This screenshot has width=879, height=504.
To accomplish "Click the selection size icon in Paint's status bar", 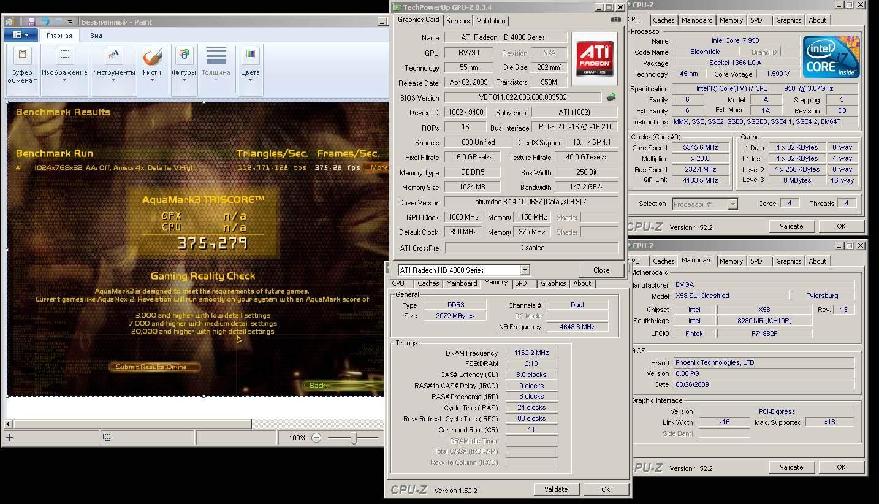I will pyautogui.click(x=107, y=437).
